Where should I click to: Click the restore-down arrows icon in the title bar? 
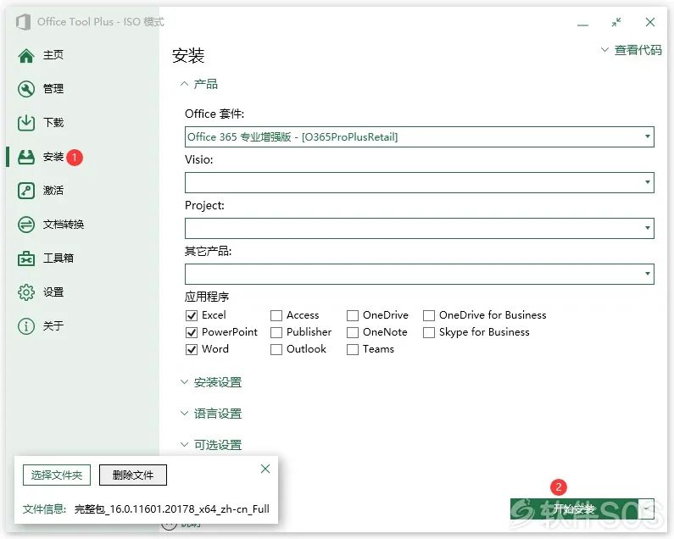click(616, 22)
